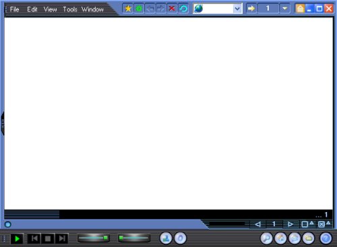Click the yellow arrow Go button
This screenshot has width=337, height=247.
pos(251,9)
